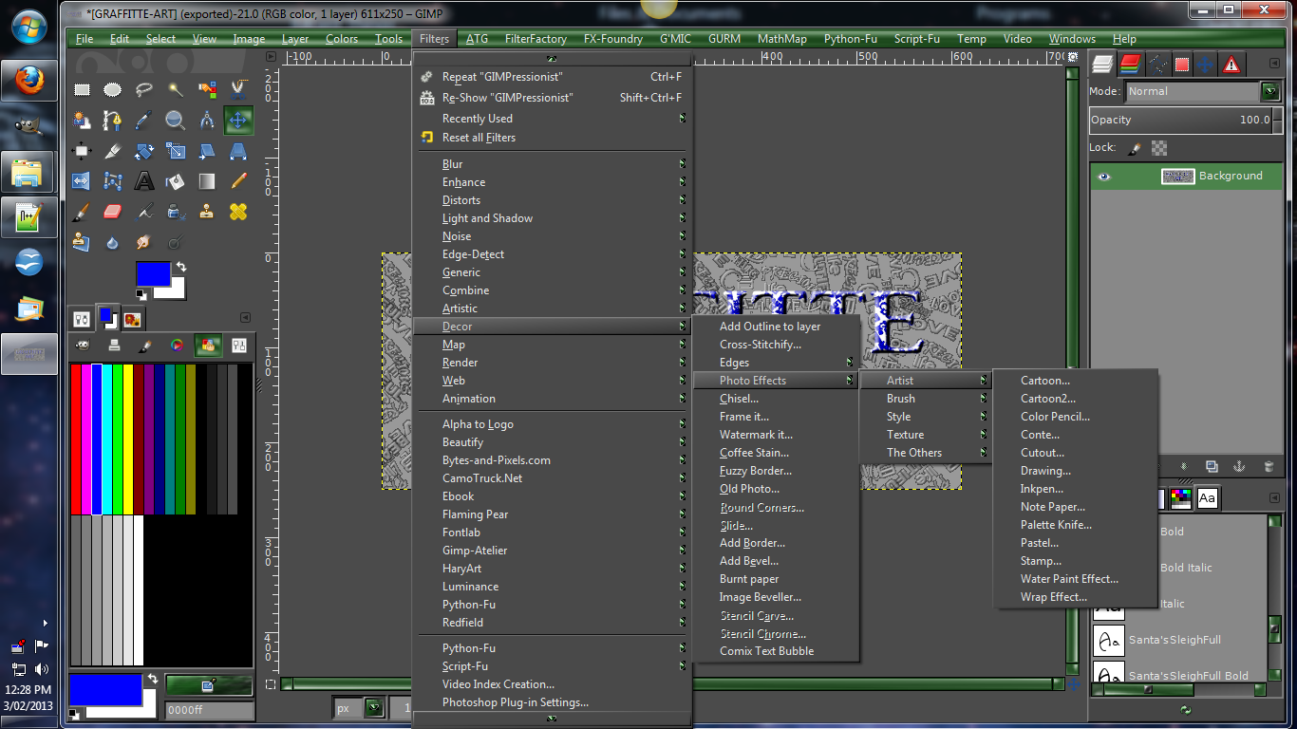The image size is (1297, 729).
Task: Pick the Bucket Fill tool
Action: (176, 181)
